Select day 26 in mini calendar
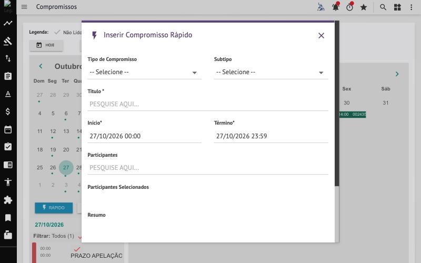The height and width of the screenshot is (263, 421). click(x=53, y=168)
